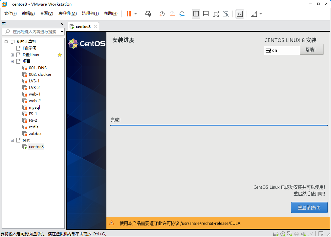Open 虚拟机(M) menu
This screenshot has width=331, height=237.
(67, 13)
